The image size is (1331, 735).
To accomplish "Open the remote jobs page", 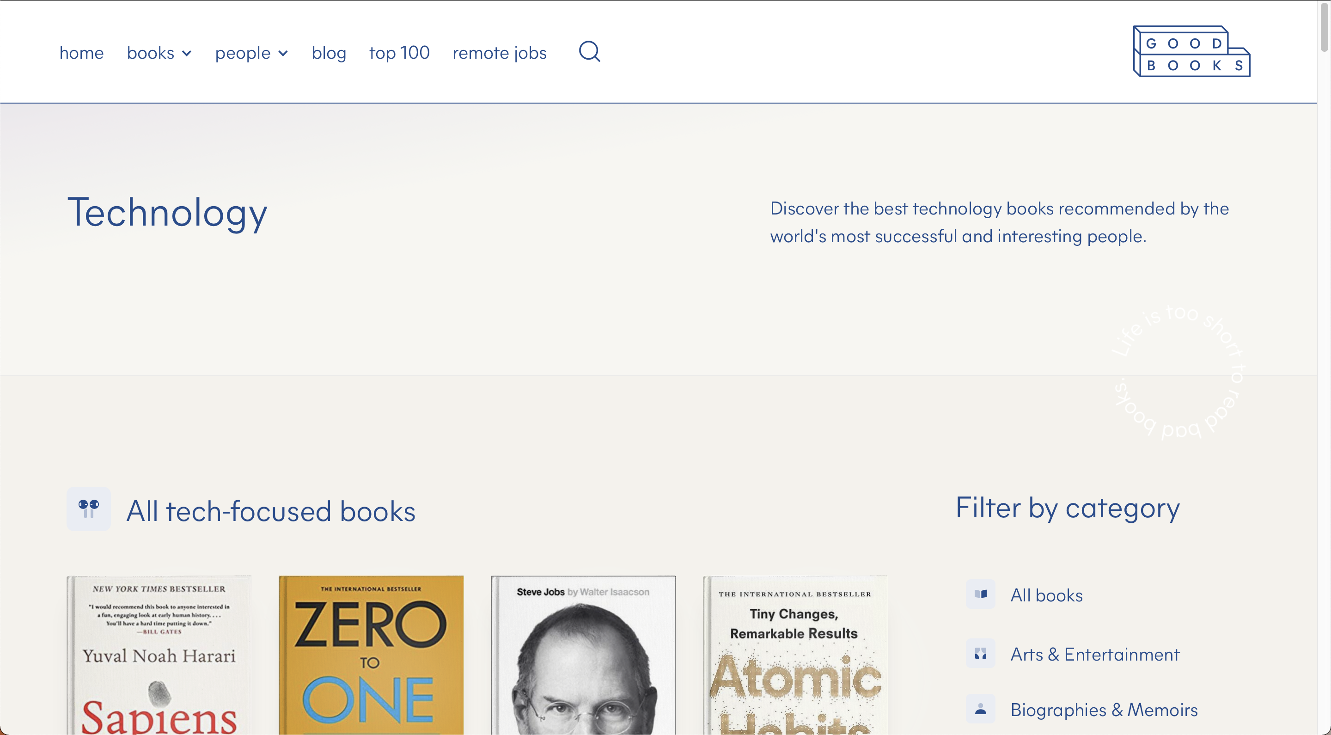I will [499, 52].
